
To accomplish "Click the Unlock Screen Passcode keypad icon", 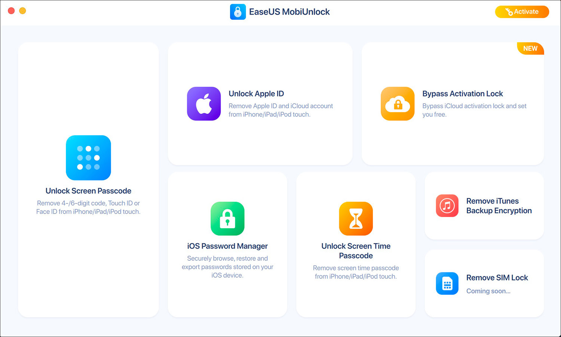I will coord(88,157).
